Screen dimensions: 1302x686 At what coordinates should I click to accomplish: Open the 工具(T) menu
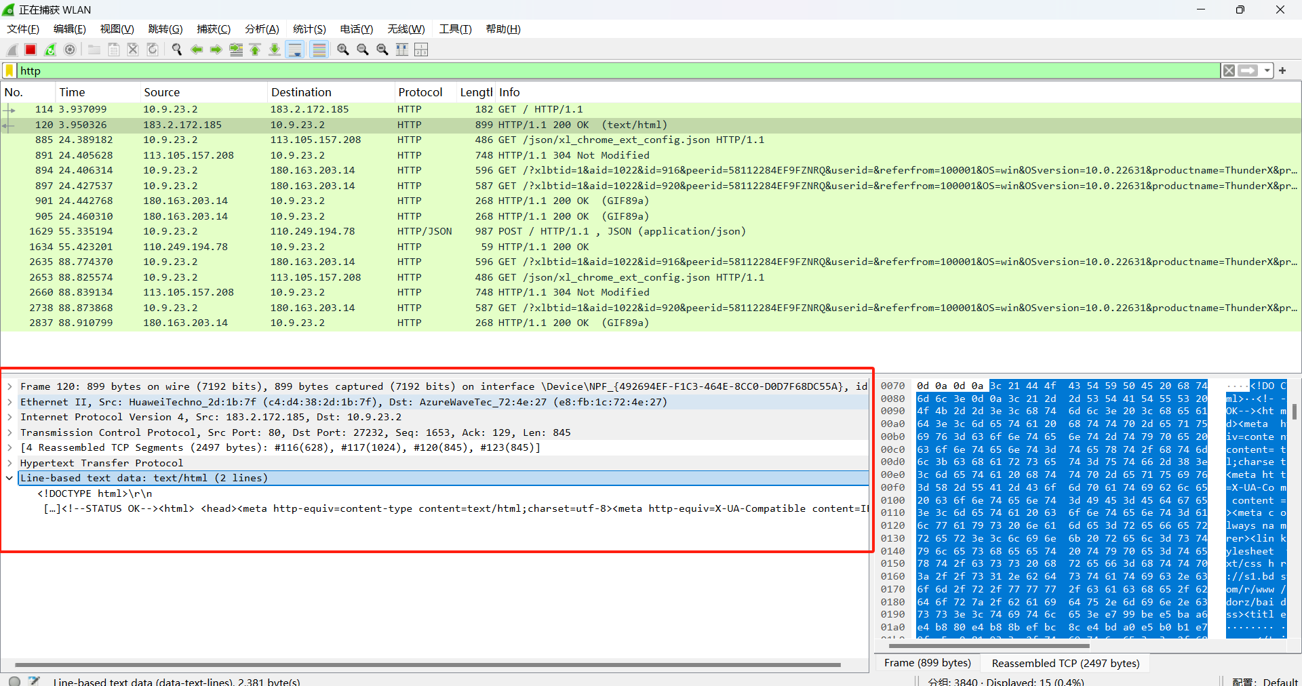pos(455,29)
